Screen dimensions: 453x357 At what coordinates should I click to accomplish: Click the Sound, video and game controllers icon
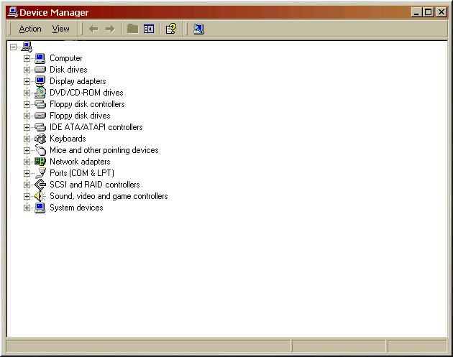[x=40, y=196]
